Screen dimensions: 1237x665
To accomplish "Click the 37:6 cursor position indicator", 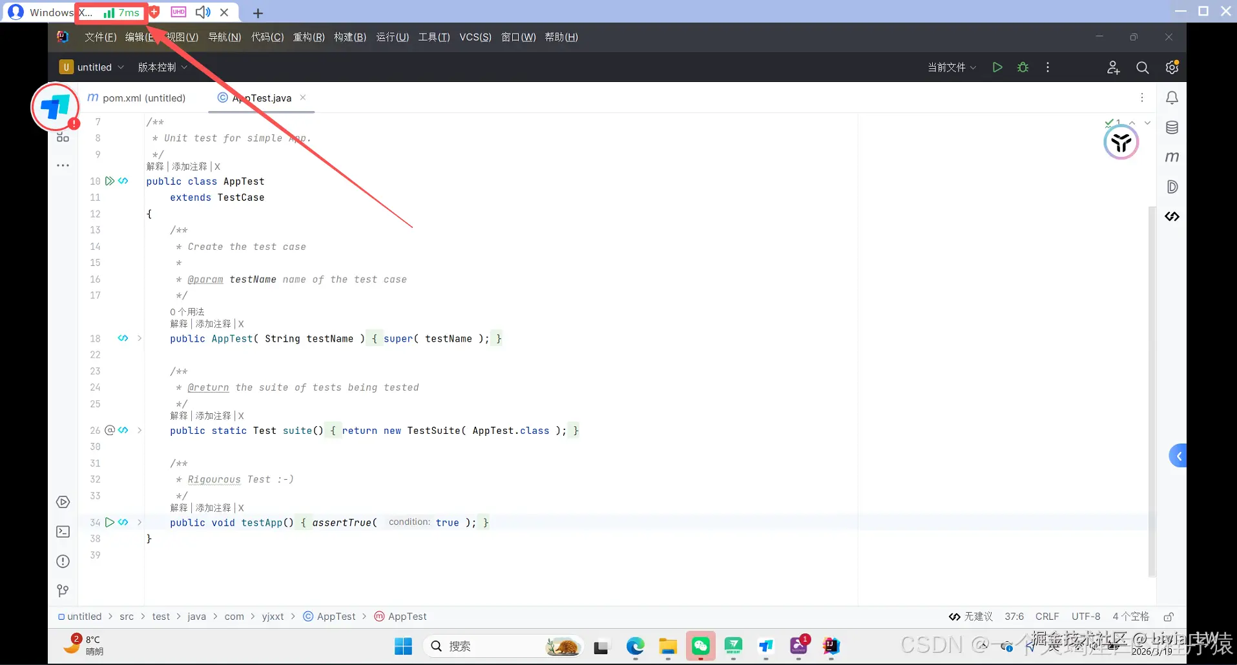I will pos(1014,617).
